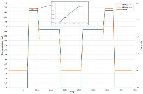This screenshot has width=143, height=94.
Task: Click the 1500 tick label on the Time axis
Action: [x=51, y=90]
